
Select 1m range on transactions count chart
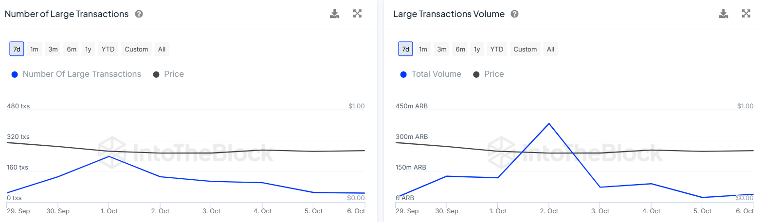pos(34,49)
